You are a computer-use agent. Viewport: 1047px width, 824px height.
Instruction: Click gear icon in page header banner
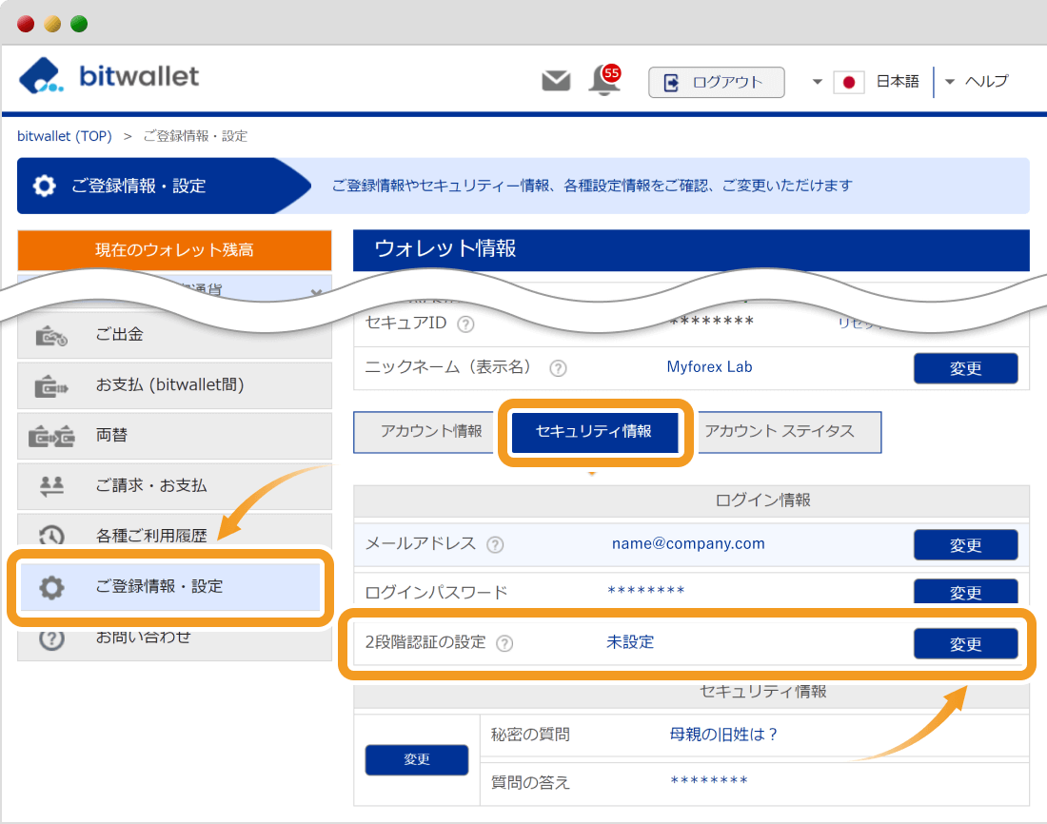point(44,186)
